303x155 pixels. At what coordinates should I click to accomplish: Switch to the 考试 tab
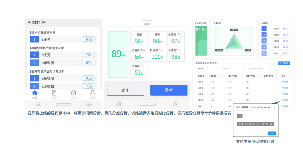point(73,95)
